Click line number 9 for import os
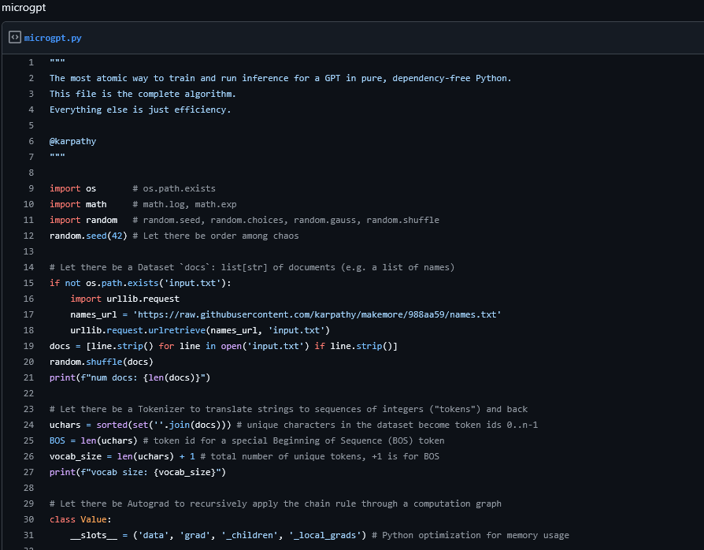 (31, 188)
